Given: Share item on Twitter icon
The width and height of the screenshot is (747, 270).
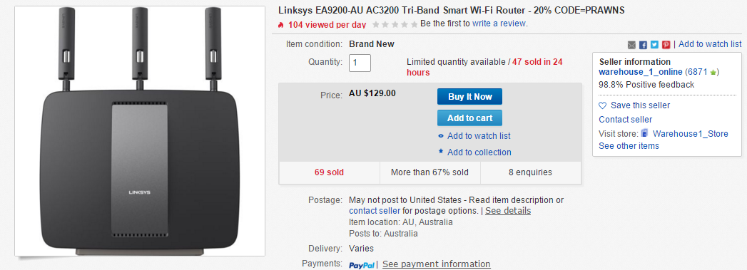Looking at the screenshot, I should click(654, 45).
